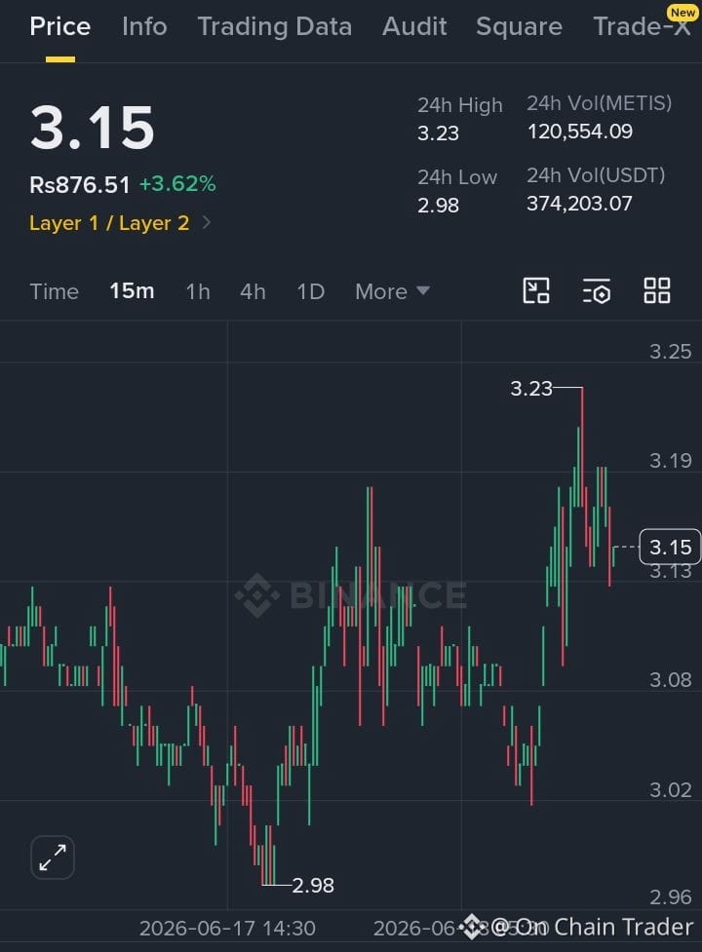Screen dimensions: 702x952
Task: Open chart indicator settings icon
Action: click(x=597, y=290)
